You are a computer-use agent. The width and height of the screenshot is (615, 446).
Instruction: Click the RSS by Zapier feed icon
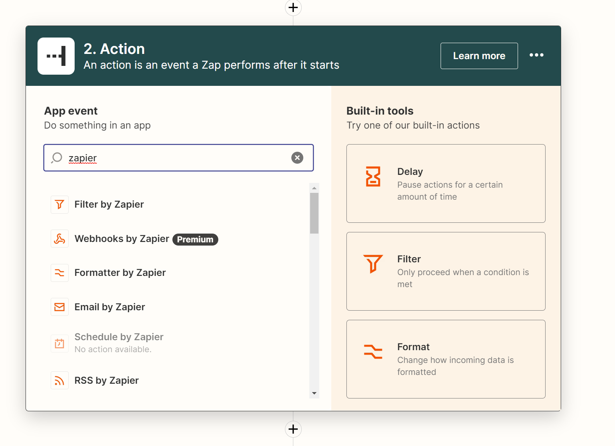(x=59, y=381)
